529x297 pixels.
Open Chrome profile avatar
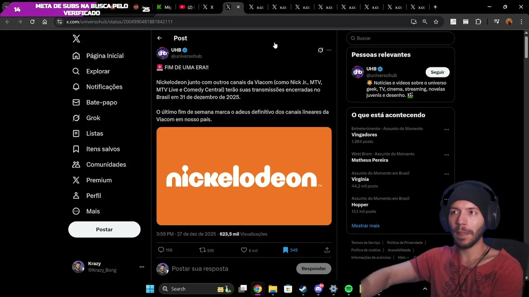click(509, 21)
